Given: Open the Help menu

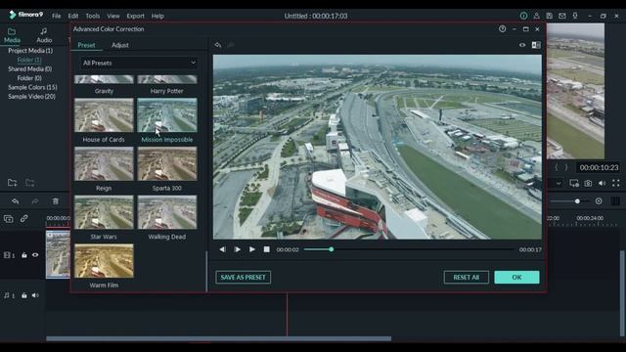Looking at the screenshot, I should pyautogui.click(x=157, y=16).
